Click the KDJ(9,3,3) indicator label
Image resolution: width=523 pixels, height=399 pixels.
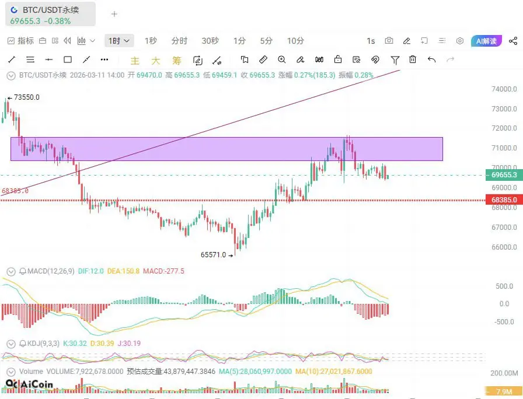43,344
